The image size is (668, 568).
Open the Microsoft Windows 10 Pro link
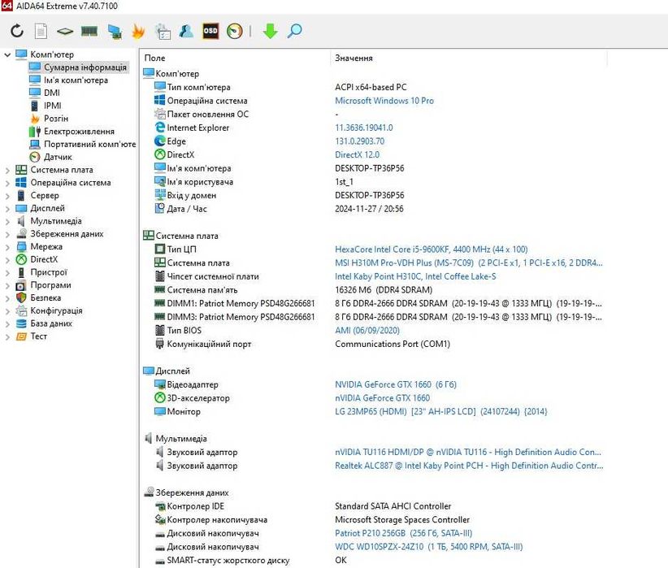(384, 101)
